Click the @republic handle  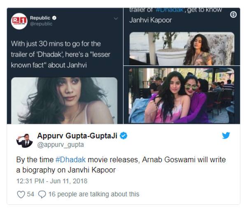41,24
